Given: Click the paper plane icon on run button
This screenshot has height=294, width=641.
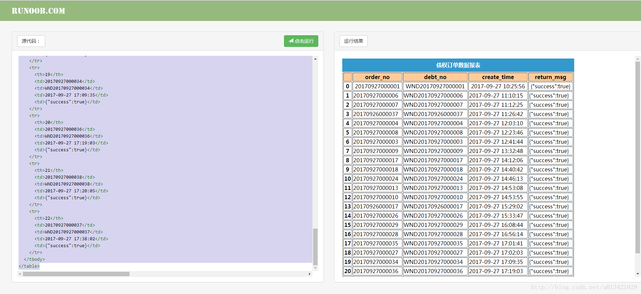Looking at the screenshot, I should [291, 41].
